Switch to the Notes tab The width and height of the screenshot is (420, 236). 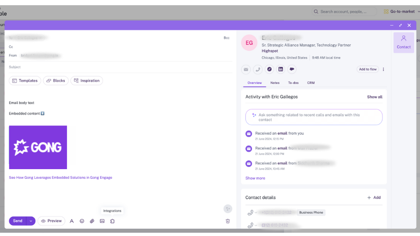275,83
